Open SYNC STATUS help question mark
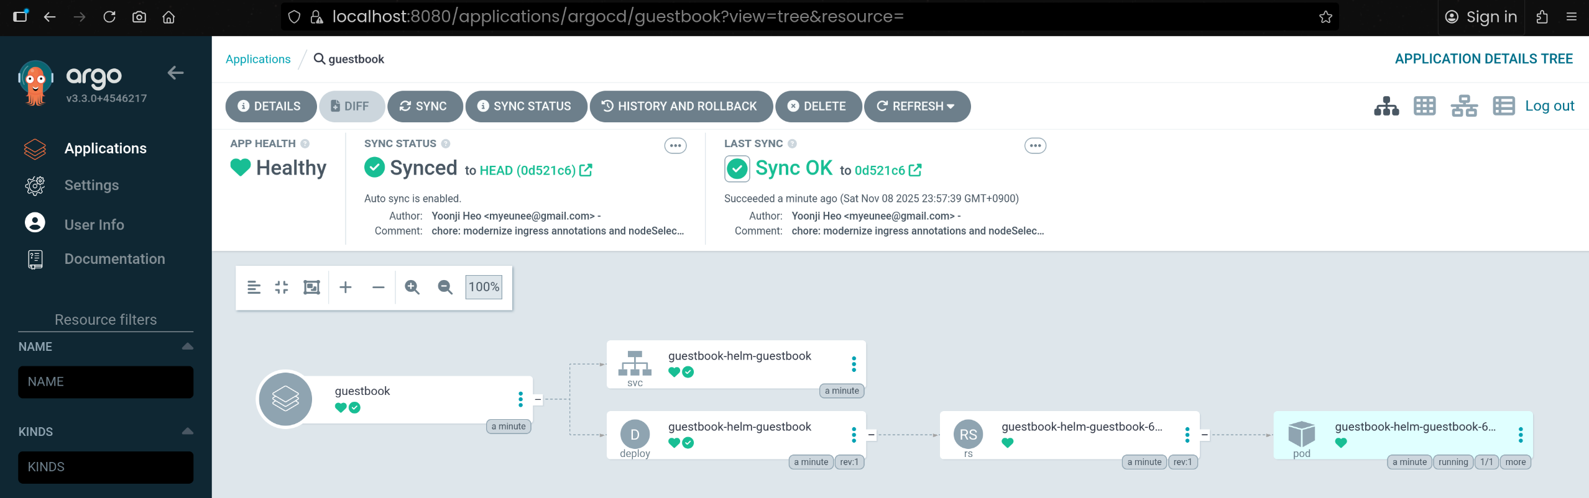Viewport: 1589px width, 498px height. 445,143
